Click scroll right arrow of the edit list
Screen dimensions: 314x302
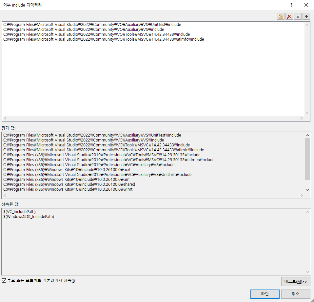[302, 118]
